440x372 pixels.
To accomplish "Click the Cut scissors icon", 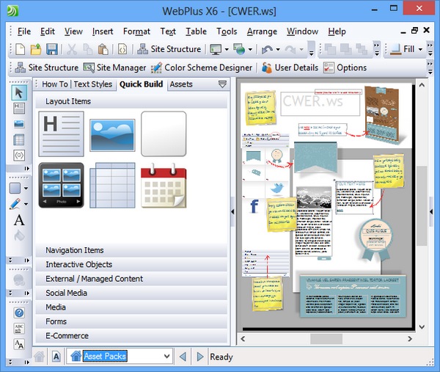I will tap(72, 49).
